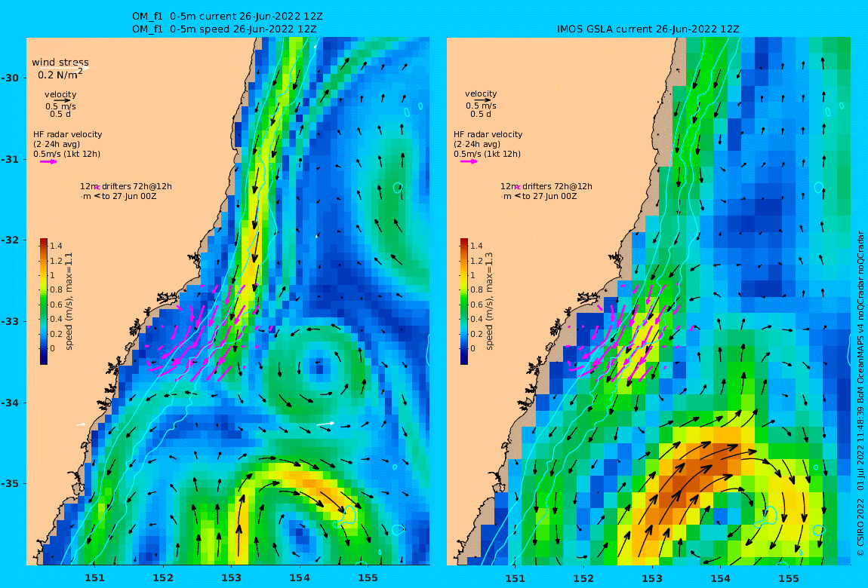Click the '153' longitude label under left map
Image resolution: width=868 pixels, height=588 pixels.
coord(232,577)
